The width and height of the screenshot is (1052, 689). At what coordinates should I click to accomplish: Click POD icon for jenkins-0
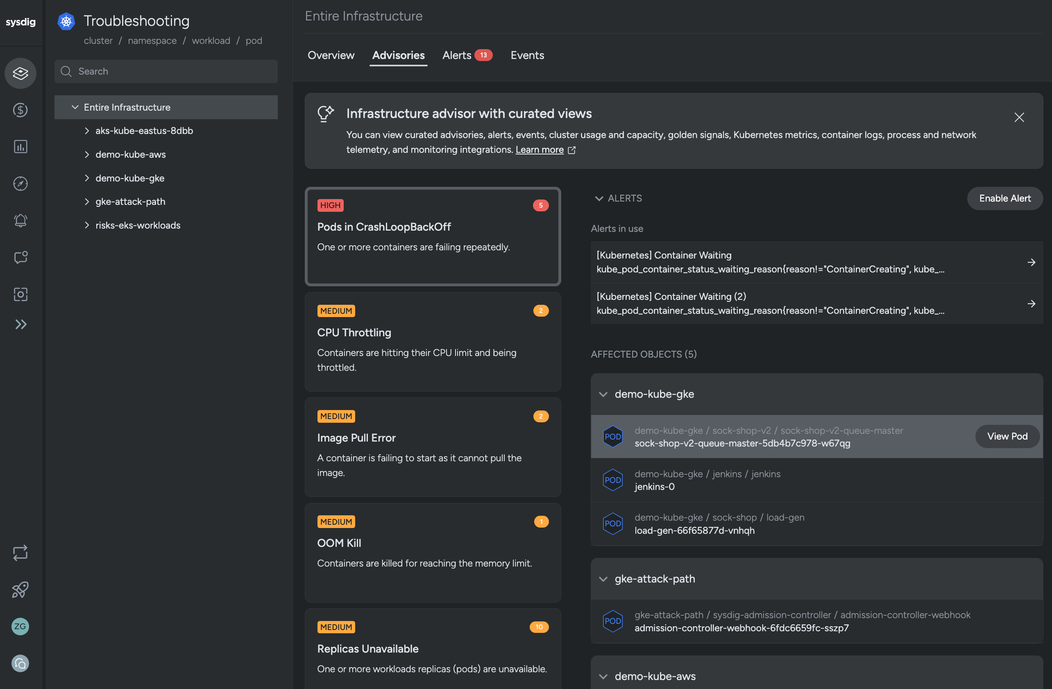pyautogui.click(x=612, y=480)
